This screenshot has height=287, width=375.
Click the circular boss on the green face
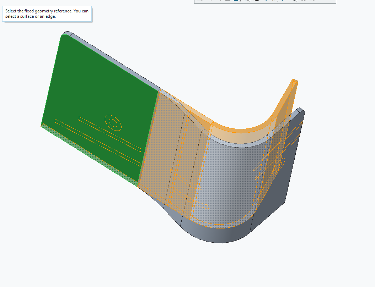[114, 123]
